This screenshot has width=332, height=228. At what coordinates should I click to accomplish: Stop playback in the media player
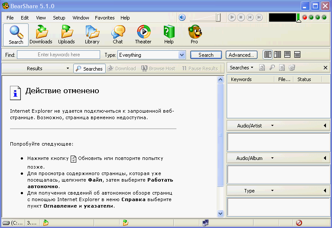(x=241, y=17)
